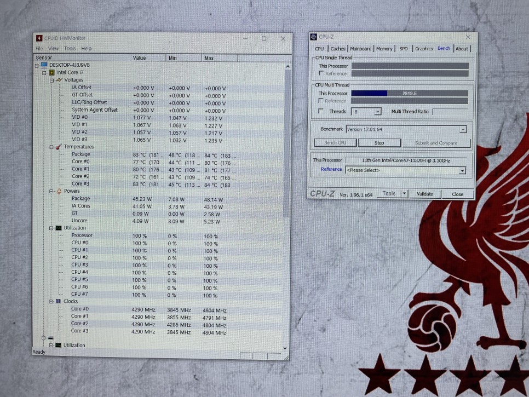
Task: Open the View menu in HWMonitor
Action: (53, 49)
